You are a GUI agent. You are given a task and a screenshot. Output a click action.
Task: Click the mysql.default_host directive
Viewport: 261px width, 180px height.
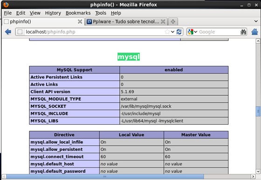52,164
